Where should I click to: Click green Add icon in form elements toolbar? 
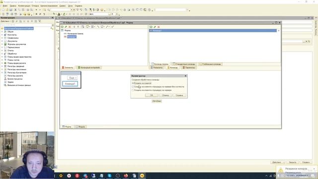pyautogui.click(x=62, y=27)
